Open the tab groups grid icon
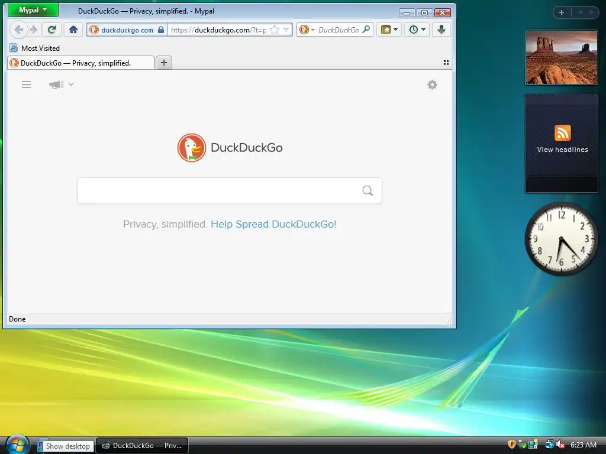This screenshot has width=606, height=454. (x=446, y=63)
